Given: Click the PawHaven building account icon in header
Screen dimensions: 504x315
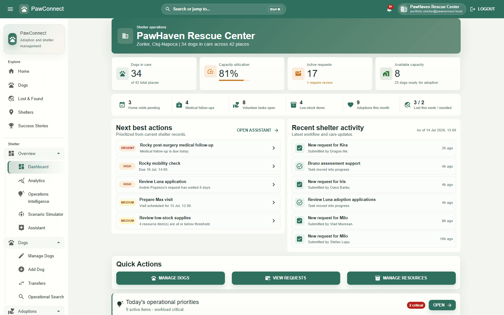Looking at the screenshot, I should click(x=404, y=9).
